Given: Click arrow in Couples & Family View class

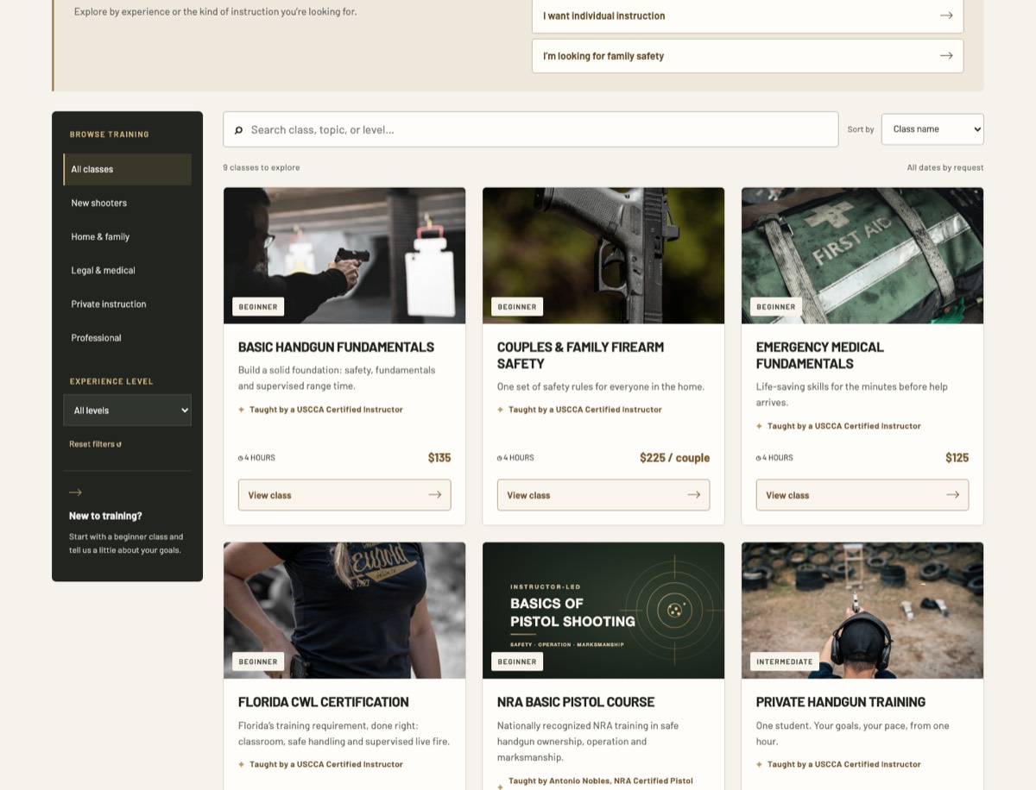Looking at the screenshot, I should click(x=694, y=495).
